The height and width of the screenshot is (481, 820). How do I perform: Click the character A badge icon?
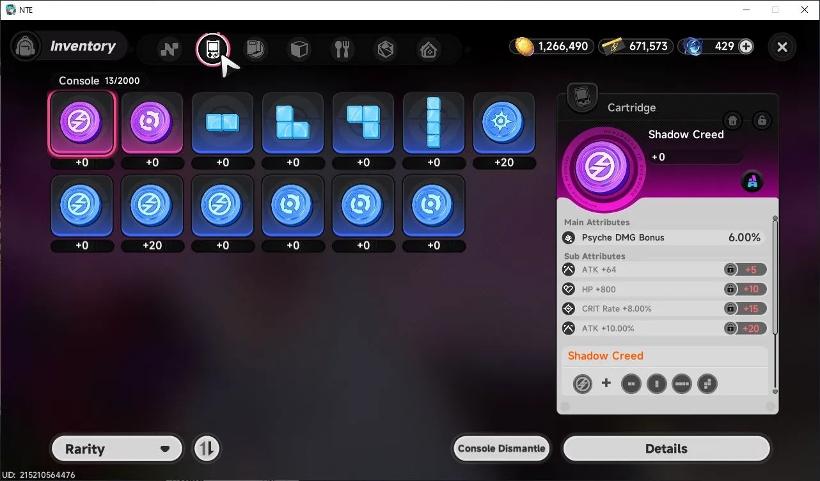[753, 182]
